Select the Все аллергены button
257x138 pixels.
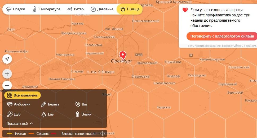click(23, 95)
